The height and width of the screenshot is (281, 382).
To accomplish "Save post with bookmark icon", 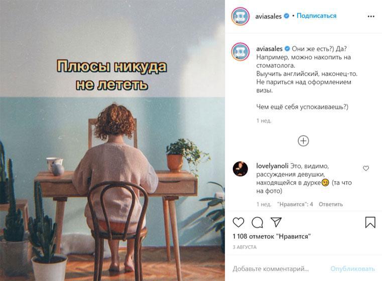I will [370, 222].
